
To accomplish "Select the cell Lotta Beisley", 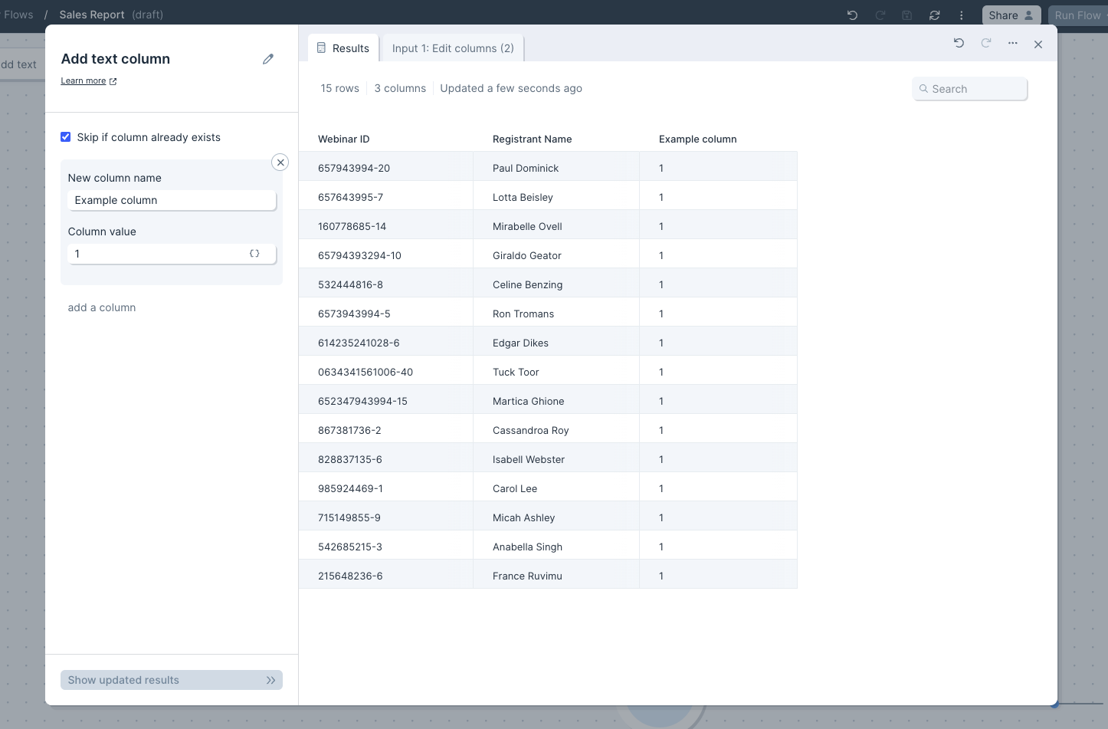I will pyautogui.click(x=556, y=197).
